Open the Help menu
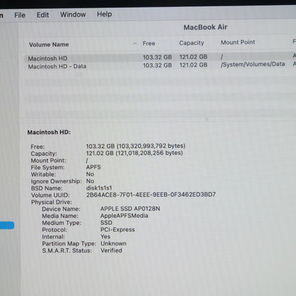Screen dimensions: 296x296 [x=105, y=14]
